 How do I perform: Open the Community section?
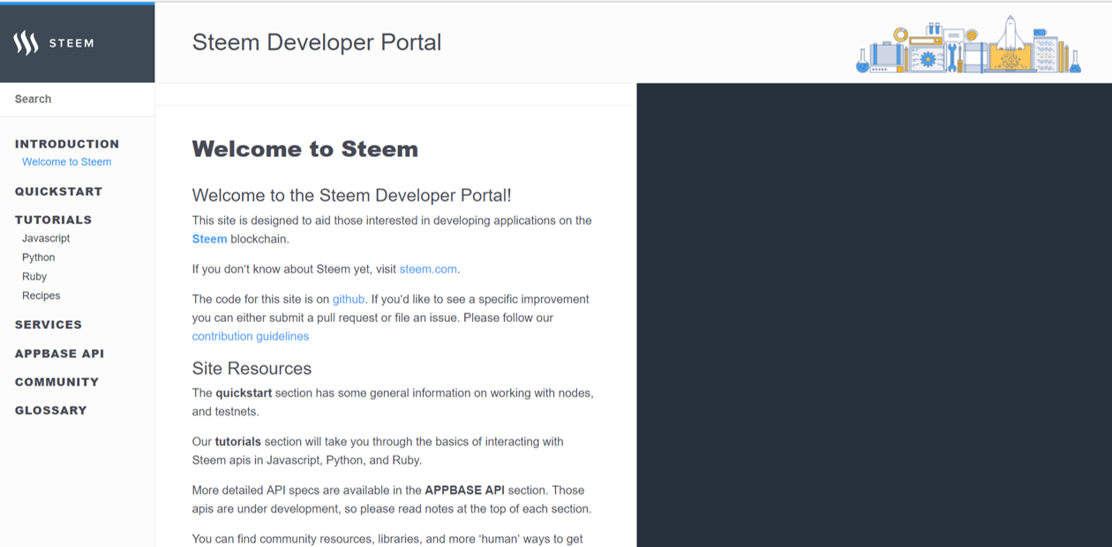click(56, 382)
